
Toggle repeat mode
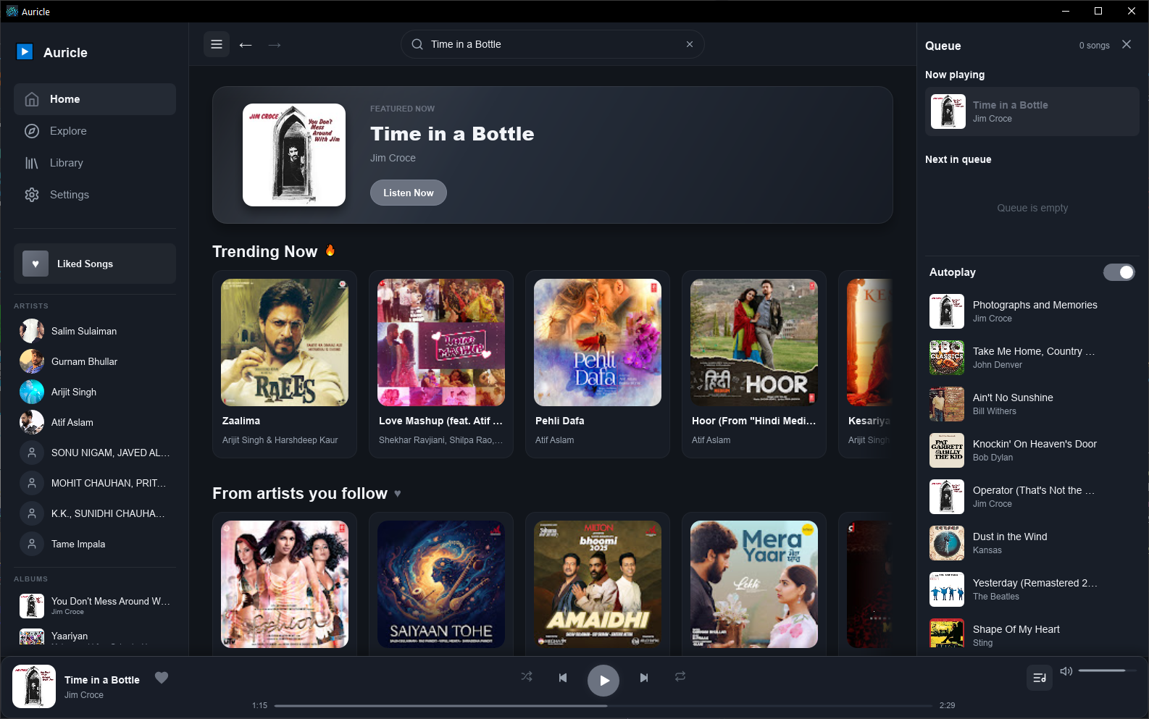point(680,676)
